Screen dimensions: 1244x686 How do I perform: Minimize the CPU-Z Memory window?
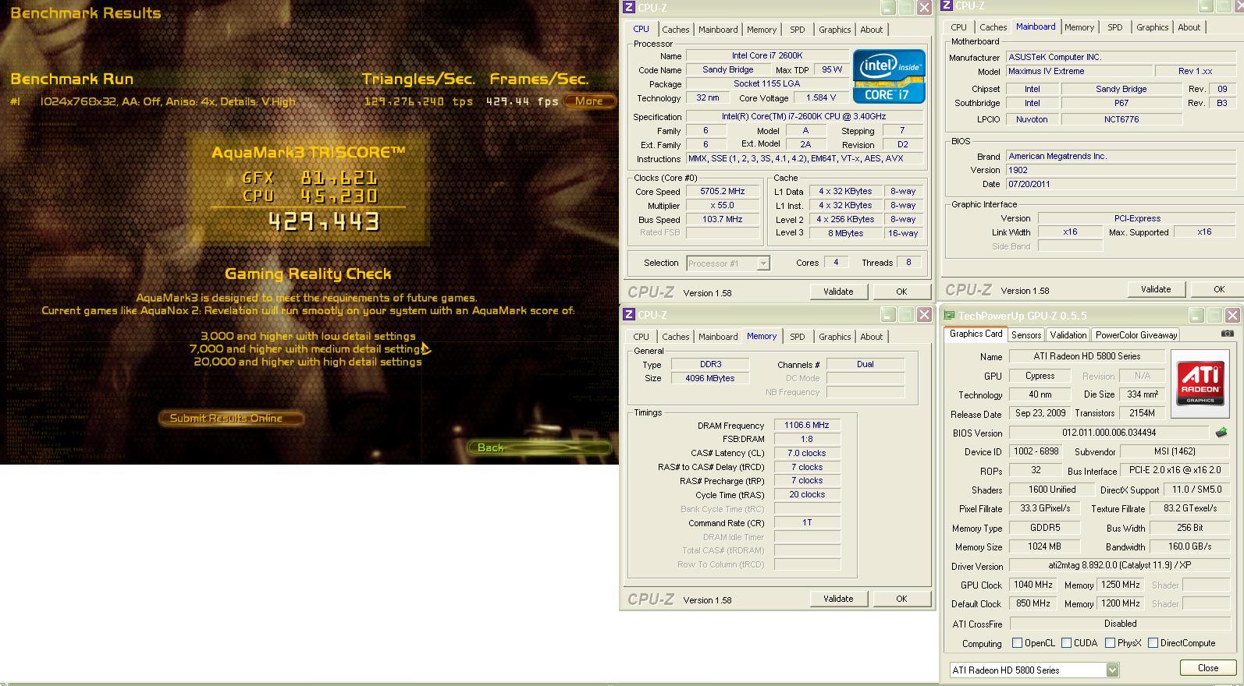pos(888,315)
